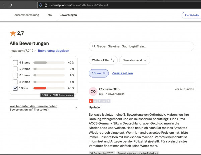
Task: Click the browser forward arrow
Action: tap(3, 5)
